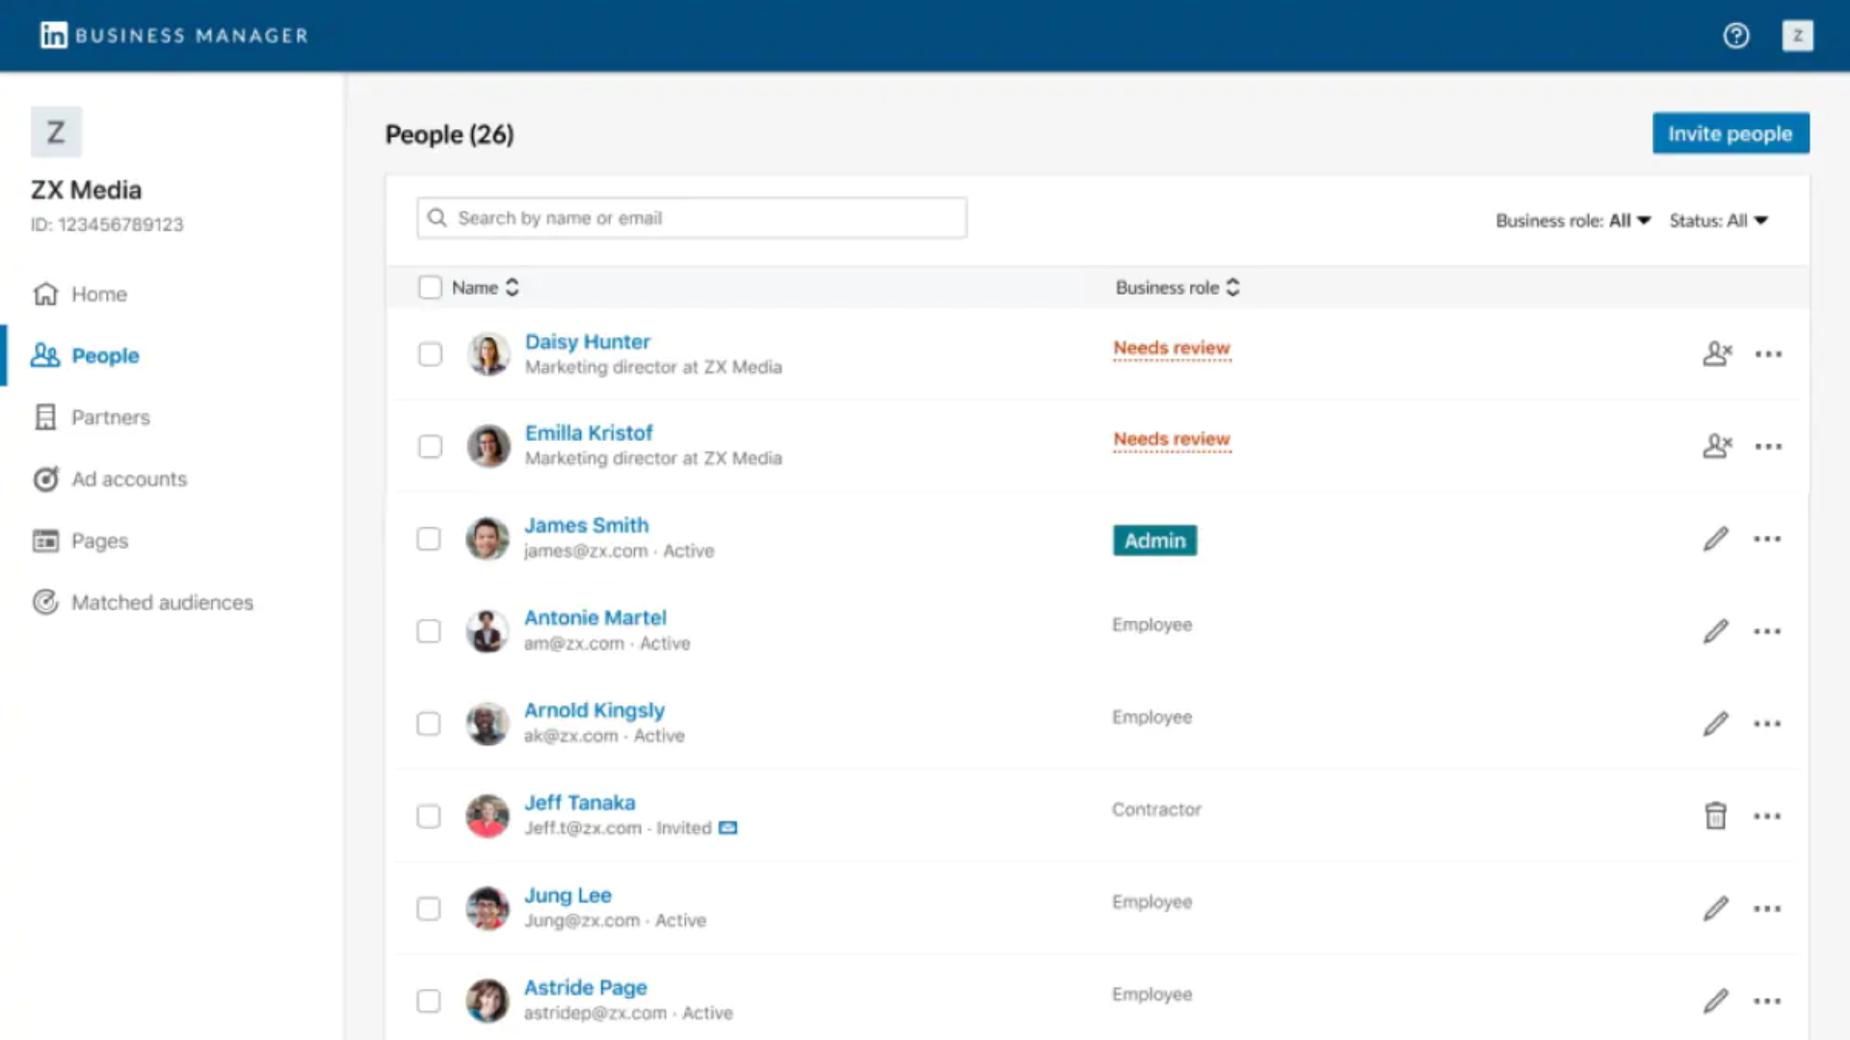Open more options for Antonie Martel

(1767, 631)
